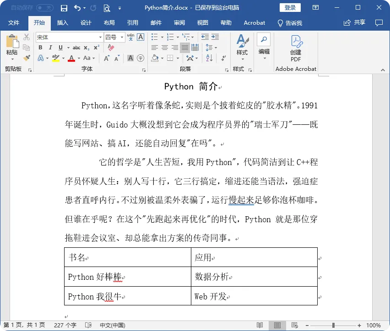Screen dimensions: 390x331
Task: Click the 登录 sign-in button
Action: (290, 8)
